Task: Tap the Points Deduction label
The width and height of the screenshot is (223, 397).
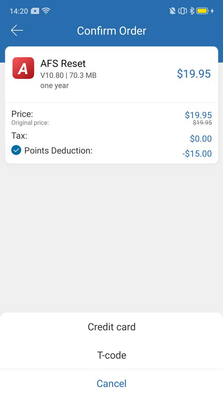Action: (58, 150)
